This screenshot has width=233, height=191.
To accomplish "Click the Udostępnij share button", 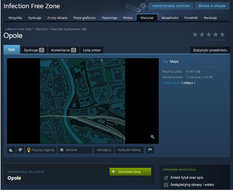I will click(x=104, y=150).
